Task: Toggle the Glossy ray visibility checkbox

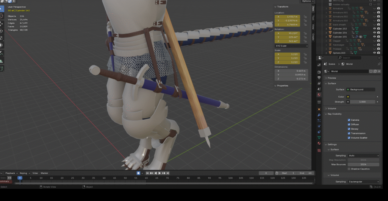Action: (349, 129)
